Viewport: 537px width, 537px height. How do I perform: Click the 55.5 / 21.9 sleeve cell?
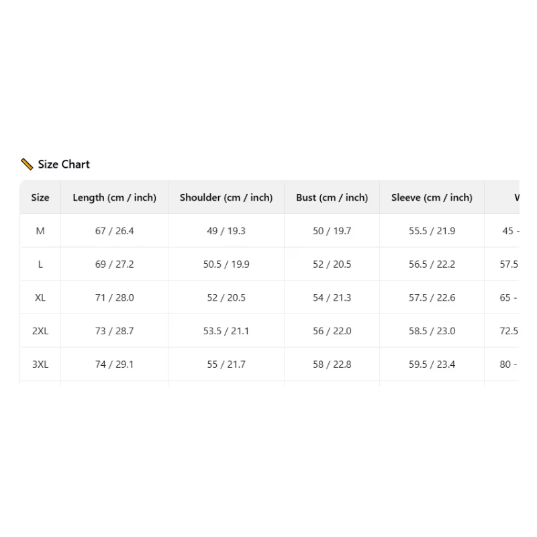point(432,231)
